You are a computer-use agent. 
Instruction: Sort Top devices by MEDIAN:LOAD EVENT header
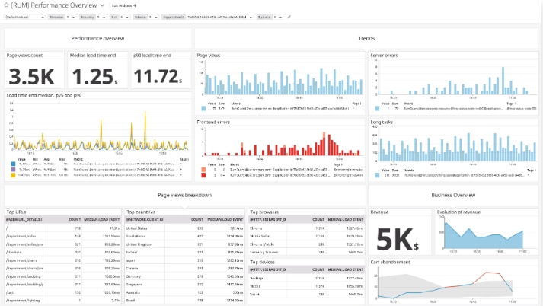(x=346, y=269)
